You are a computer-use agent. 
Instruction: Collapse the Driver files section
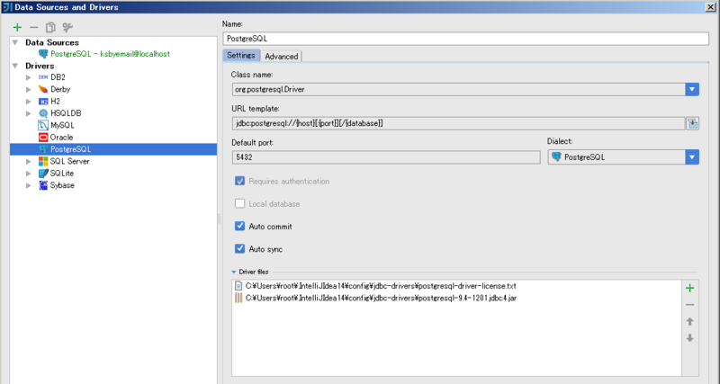click(x=234, y=272)
